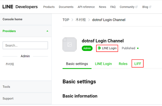Open the Products menu
This screenshot has width=162, height=106.
[49, 7]
